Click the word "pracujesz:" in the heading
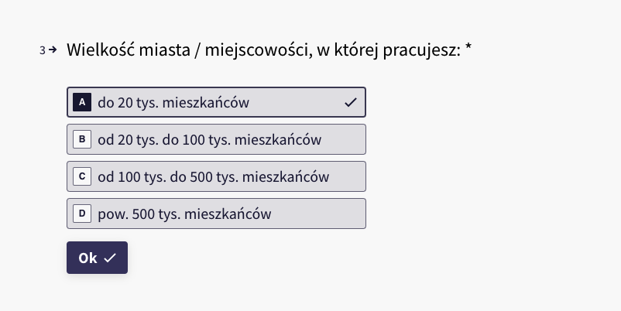This screenshot has height=311, width=621. click(422, 50)
